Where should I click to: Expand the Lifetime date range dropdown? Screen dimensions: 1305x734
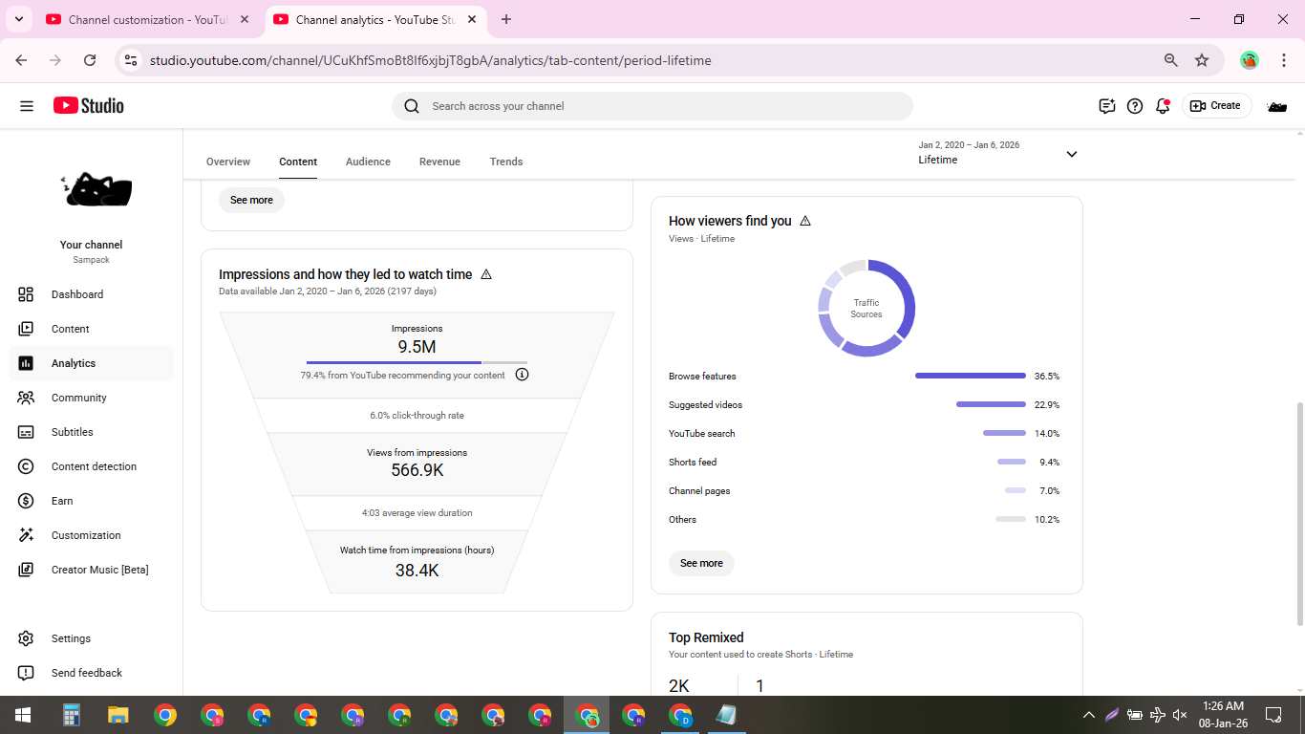1071,154
